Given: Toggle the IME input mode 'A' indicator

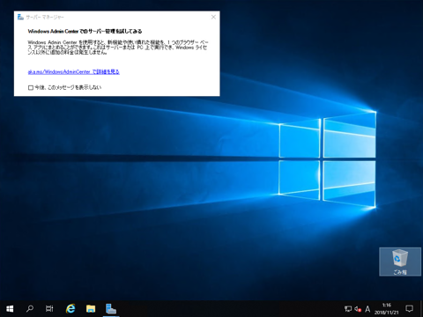Looking at the screenshot, I should coord(367,309).
